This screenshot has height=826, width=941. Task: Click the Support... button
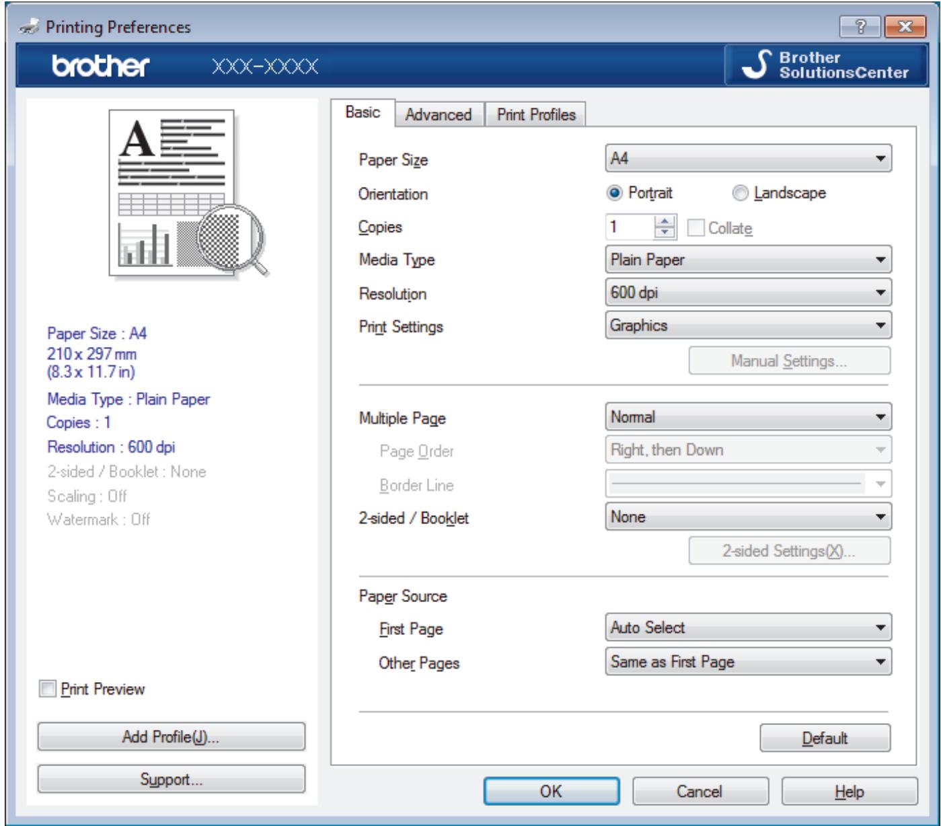click(x=171, y=780)
